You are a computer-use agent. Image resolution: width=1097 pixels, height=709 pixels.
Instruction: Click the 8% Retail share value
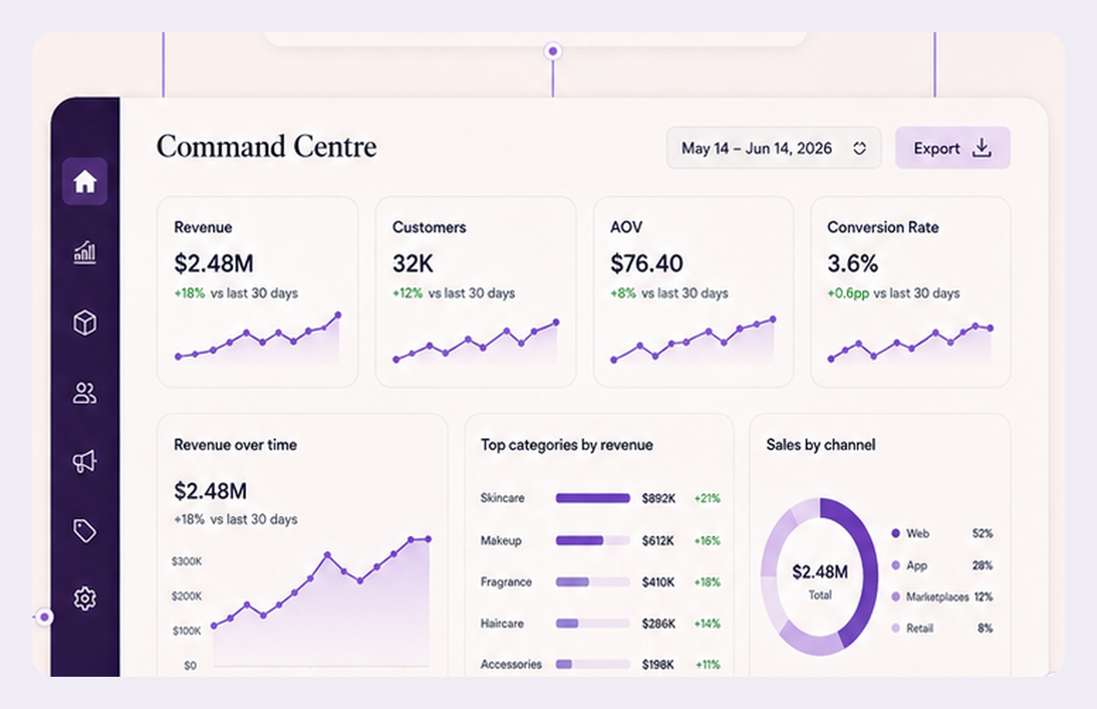coord(985,628)
